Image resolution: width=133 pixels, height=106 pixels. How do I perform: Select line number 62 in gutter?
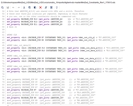tap(3, 38)
